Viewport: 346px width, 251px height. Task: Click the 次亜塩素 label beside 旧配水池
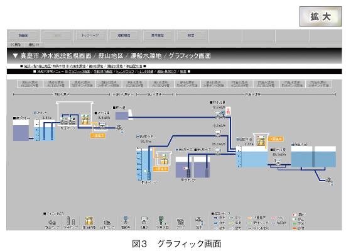[x=276, y=139]
